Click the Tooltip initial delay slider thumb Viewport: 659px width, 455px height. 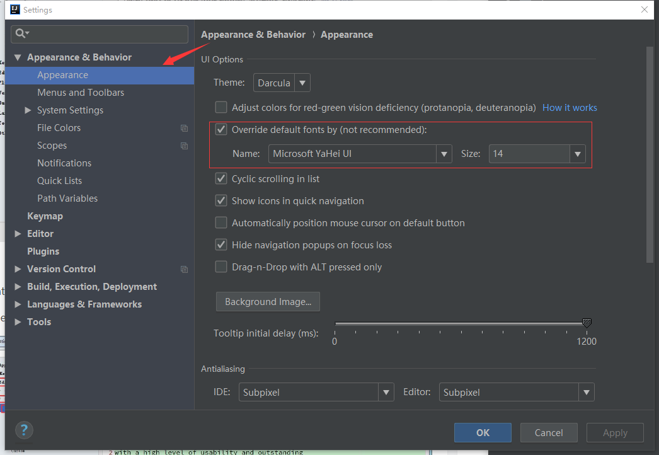[587, 323]
